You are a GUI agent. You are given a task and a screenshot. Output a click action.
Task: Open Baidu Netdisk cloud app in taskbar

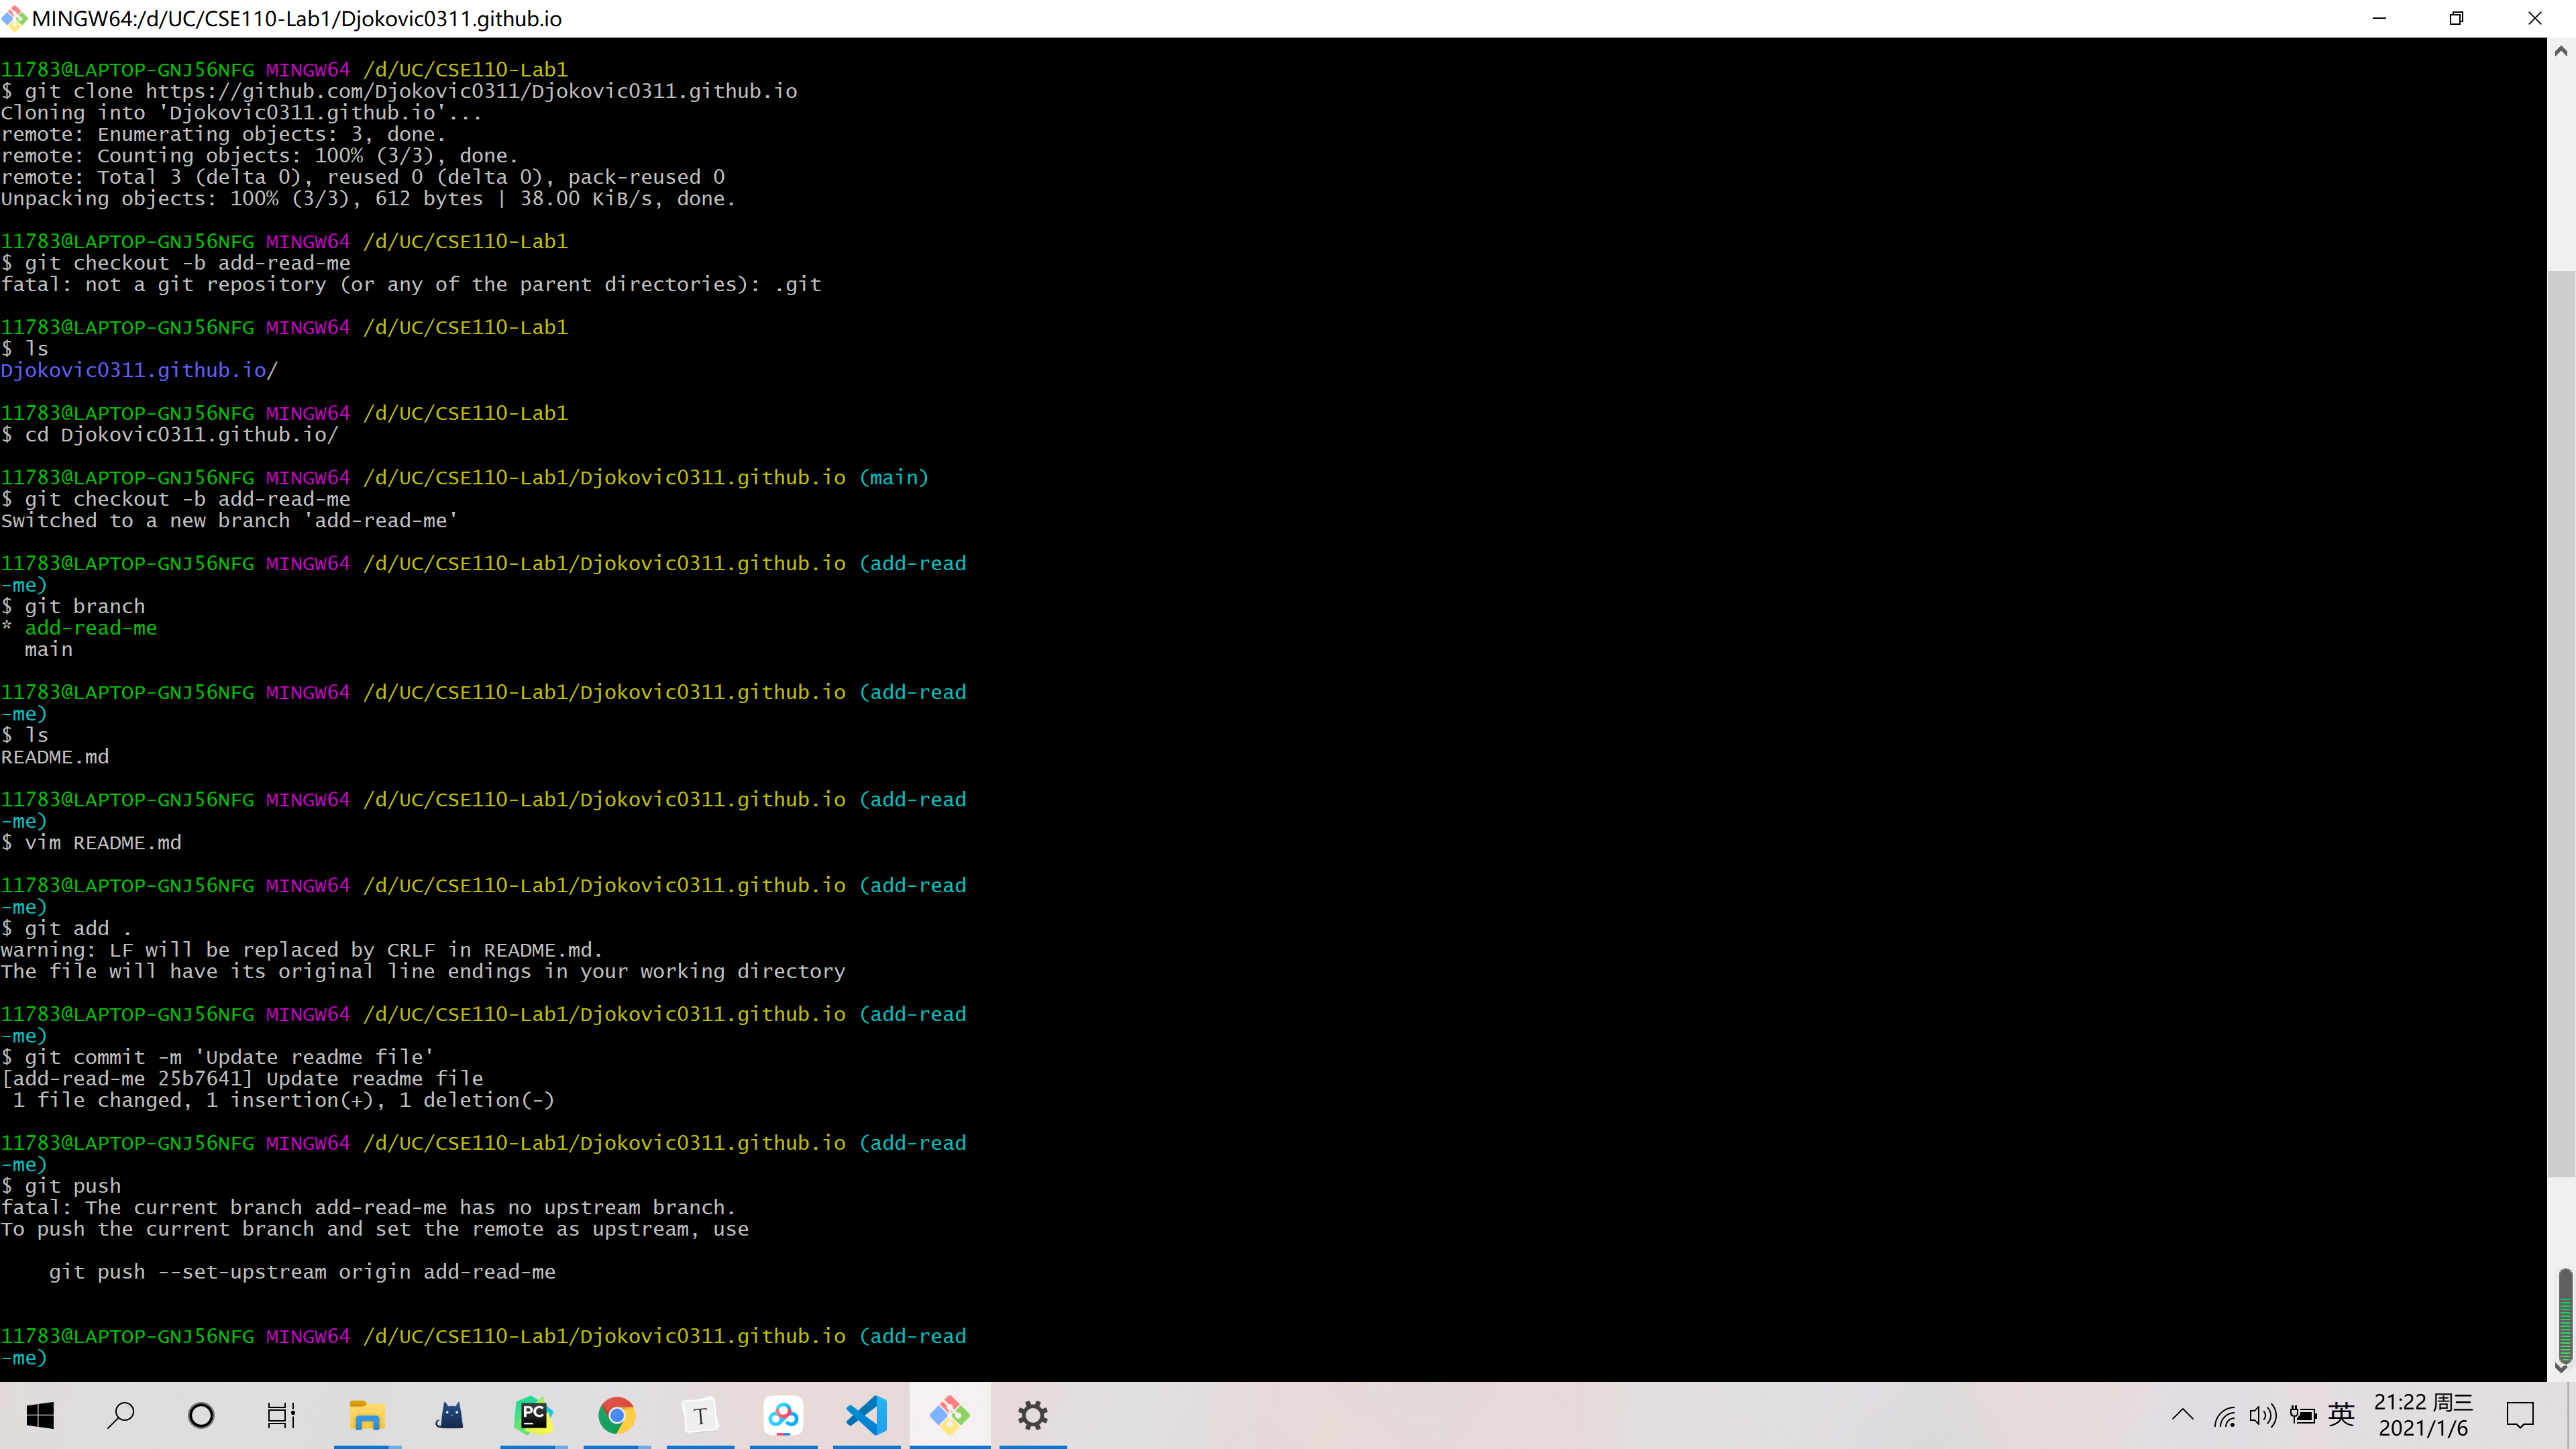coord(783,1415)
